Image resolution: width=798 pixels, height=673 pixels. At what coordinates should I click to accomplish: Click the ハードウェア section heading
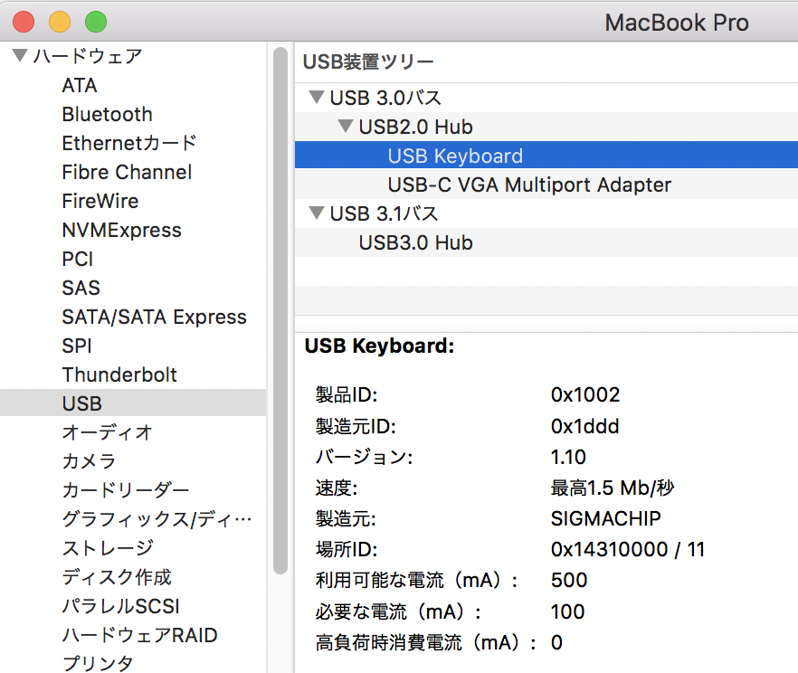88,56
